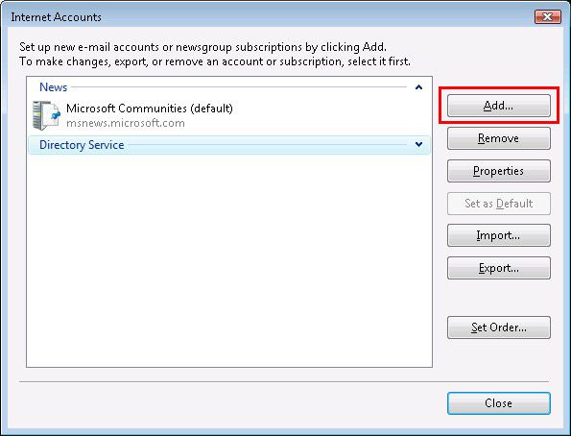Open the Import... account dialog

click(x=498, y=235)
